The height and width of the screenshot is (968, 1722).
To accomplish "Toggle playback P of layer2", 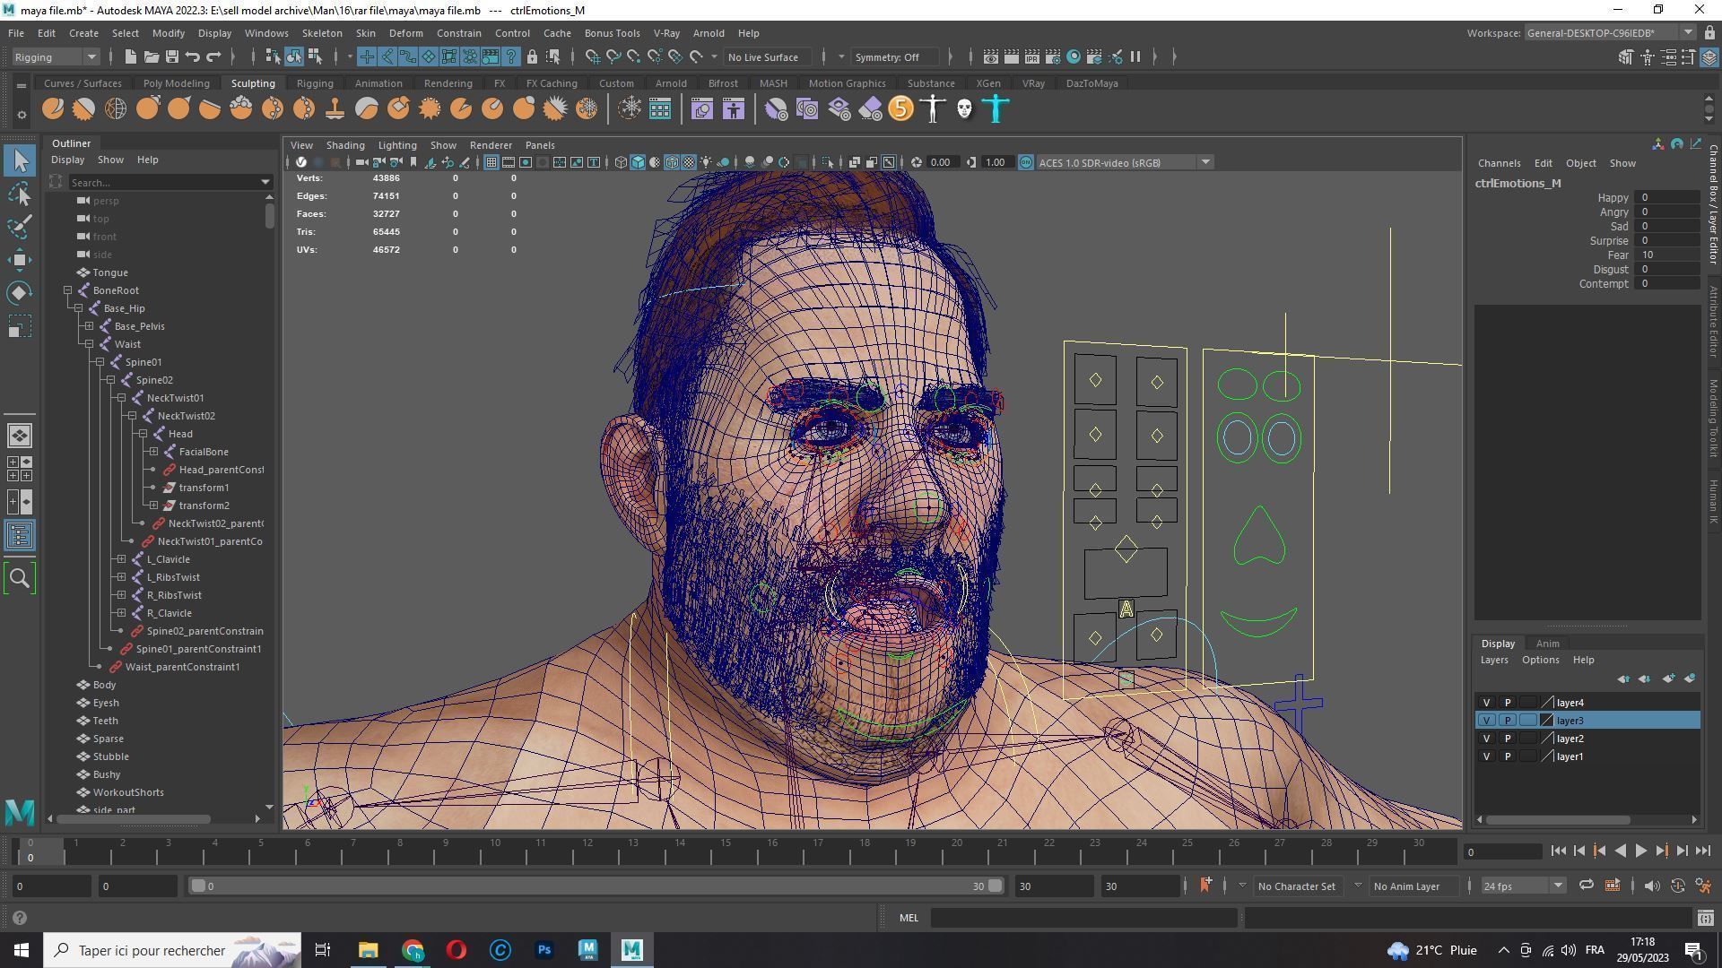I will (x=1507, y=739).
